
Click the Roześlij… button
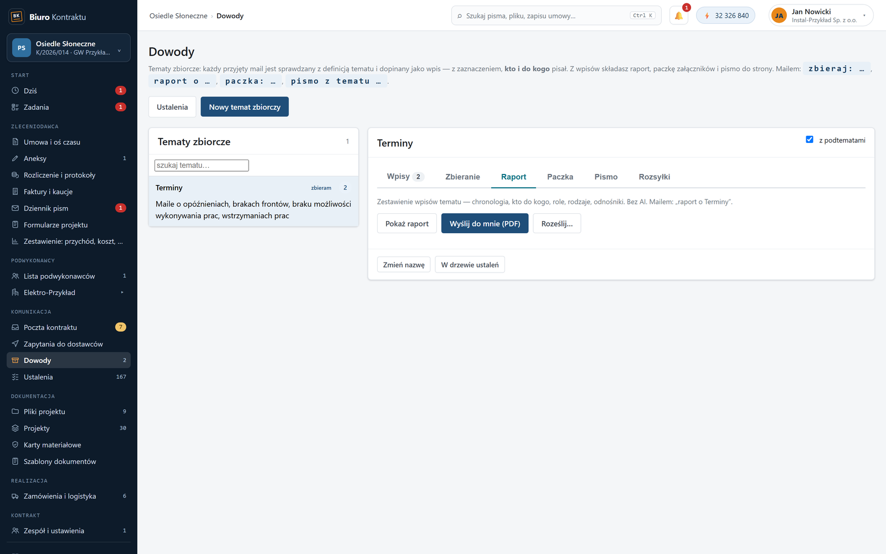click(x=557, y=223)
